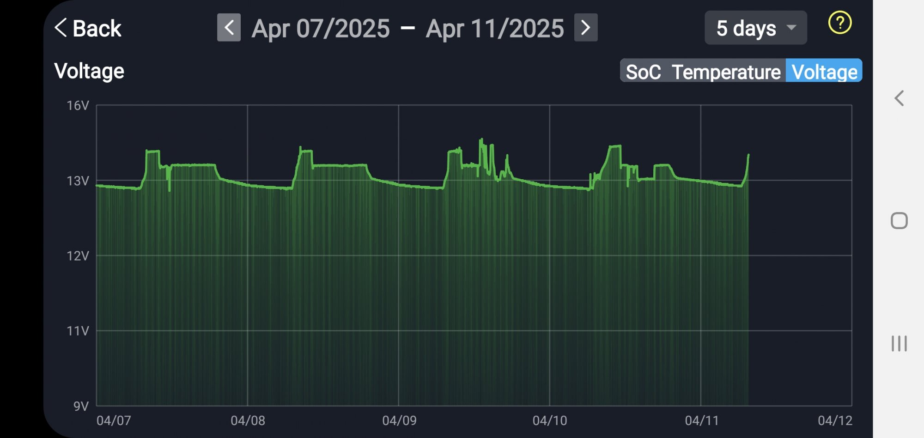This screenshot has height=438, width=924.
Task: Click the 04/10 x-axis date label
Action: [550, 420]
